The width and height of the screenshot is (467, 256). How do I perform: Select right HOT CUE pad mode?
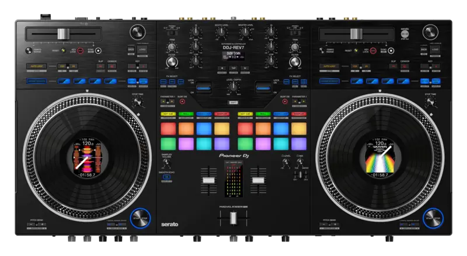tap(245, 114)
